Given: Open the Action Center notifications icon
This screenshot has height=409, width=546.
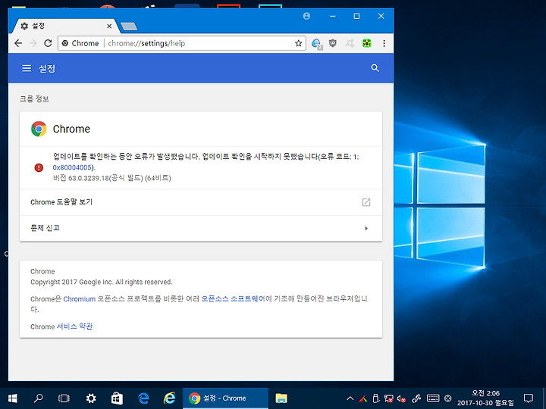Looking at the screenshot, I should point(529,398).
